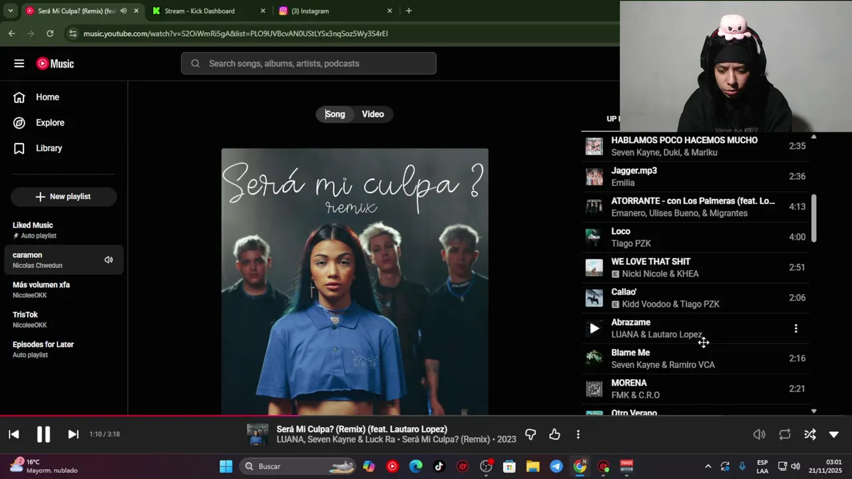This screenshot has width=852, height=479.
Task: Click queue scrollbar down arrow
Action: [x=813, y=411]
